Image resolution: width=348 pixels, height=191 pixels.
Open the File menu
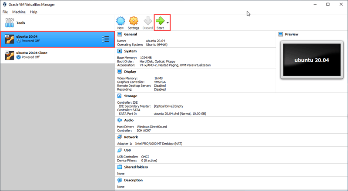point(5,12)
